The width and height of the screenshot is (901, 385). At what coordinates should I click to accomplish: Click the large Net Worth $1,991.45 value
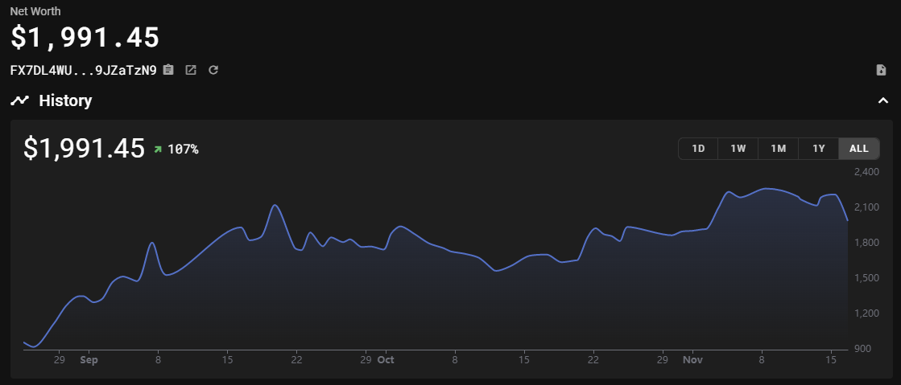point(85,37)
